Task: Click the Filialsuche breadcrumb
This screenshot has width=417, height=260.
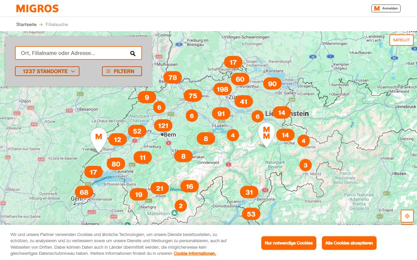Action: [x=57, y=24]
